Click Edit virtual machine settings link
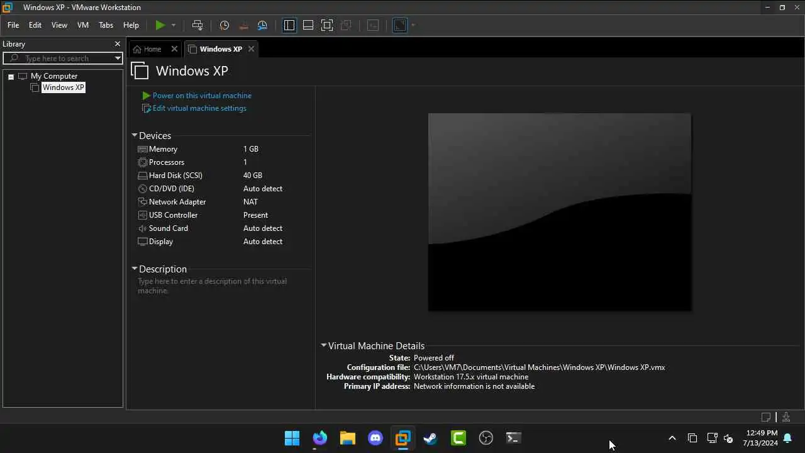 coord(199,108)
